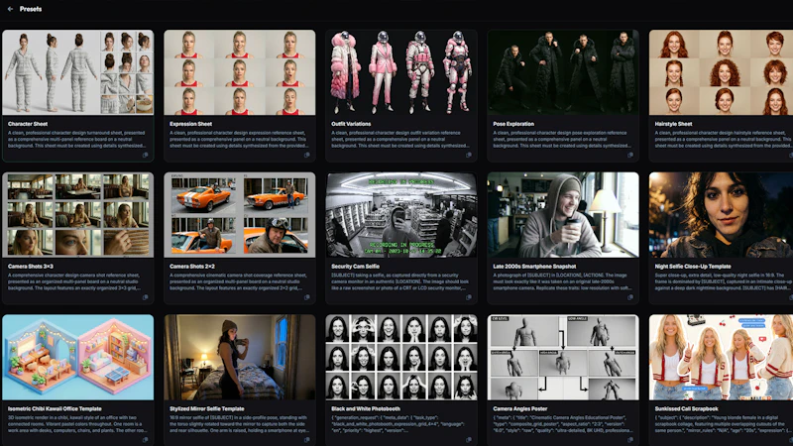Image resolution: width=793 pixels, height=446 pixels.
Task: Click the Late 2000s Smartphone Snapshot description
Action: [x=561, y=281]
